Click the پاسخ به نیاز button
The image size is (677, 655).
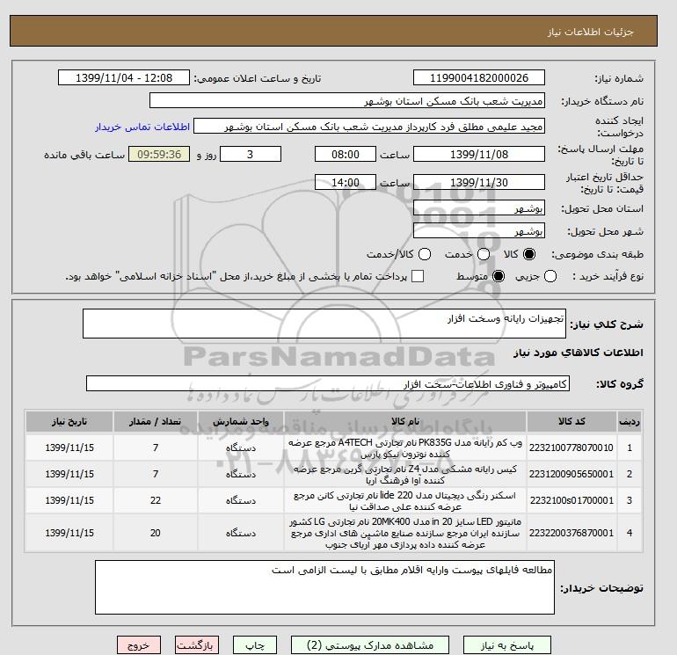pos(507,645)
